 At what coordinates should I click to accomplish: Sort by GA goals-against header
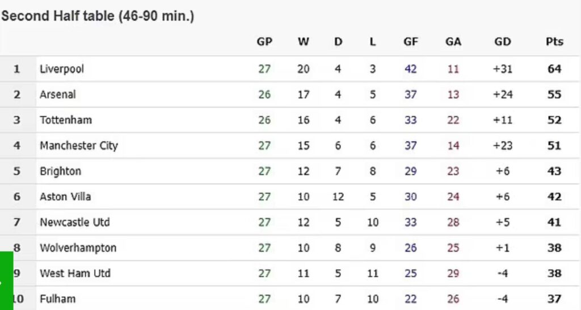click(453, 42)
